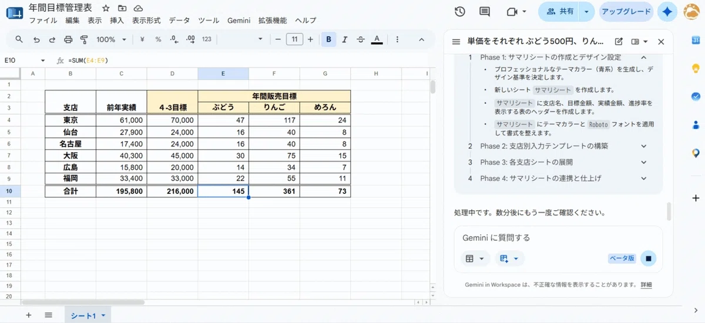Viewport: 705px width, 323px height.
Task: Open the ヘルプ menu
Action: 305,20
